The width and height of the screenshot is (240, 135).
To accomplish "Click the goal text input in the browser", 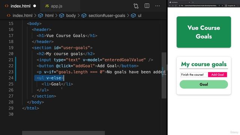I will pyautogui.click(x=194, y=75).
